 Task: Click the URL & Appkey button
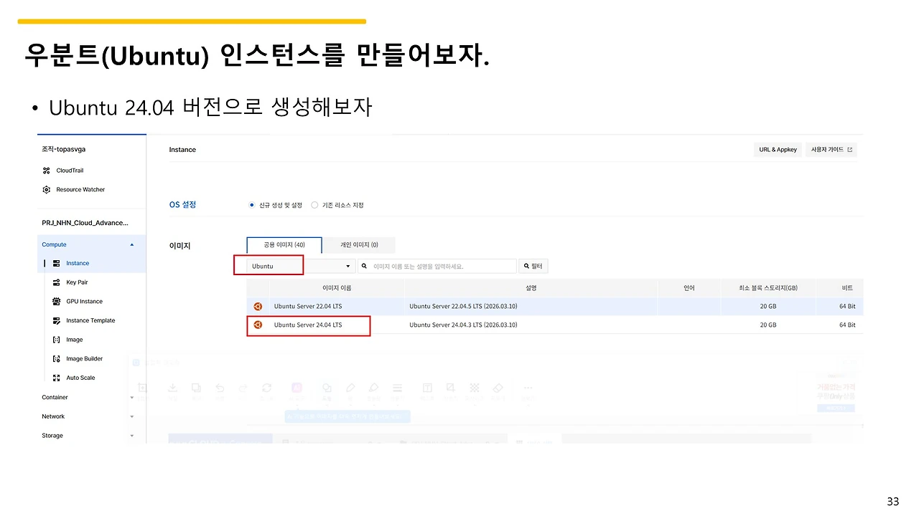(778, 149)
